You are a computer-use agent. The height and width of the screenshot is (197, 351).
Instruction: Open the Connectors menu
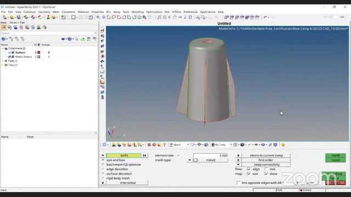69,12
